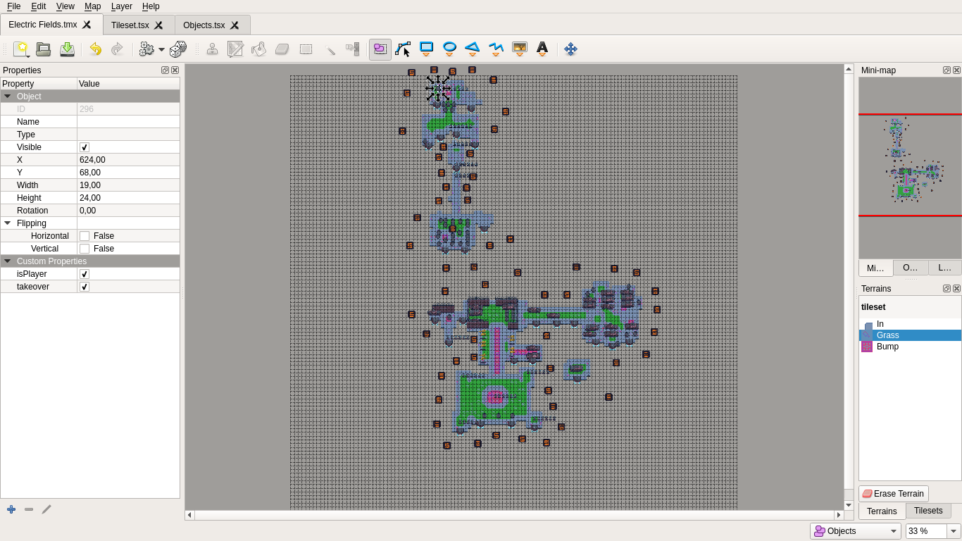Switch to the L... dock tab

click(x=945, y=268)
